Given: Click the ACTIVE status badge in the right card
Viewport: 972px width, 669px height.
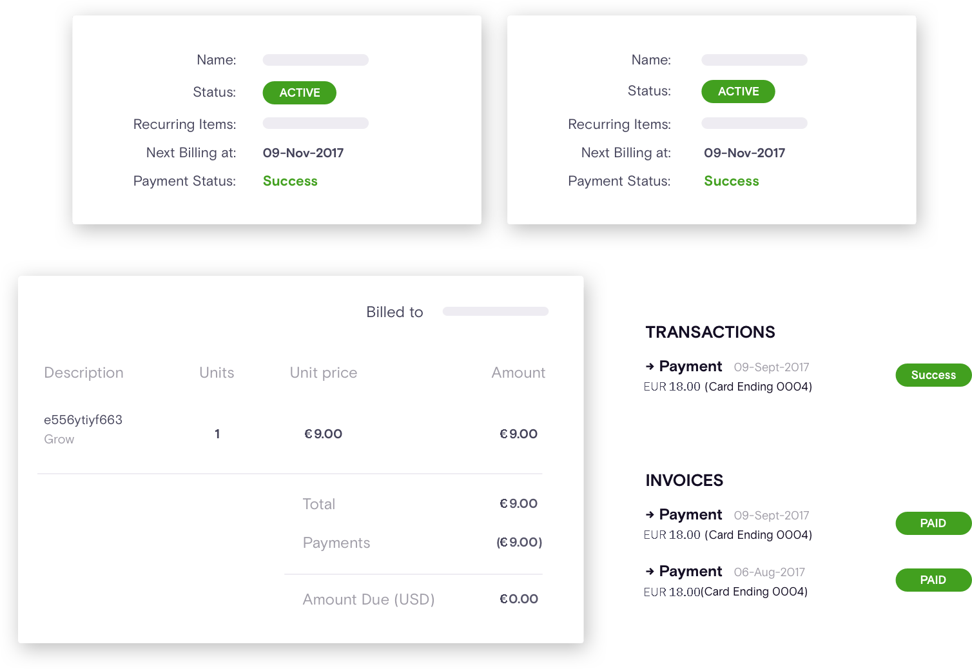Looking at the screenshot, I should point(738,92).
